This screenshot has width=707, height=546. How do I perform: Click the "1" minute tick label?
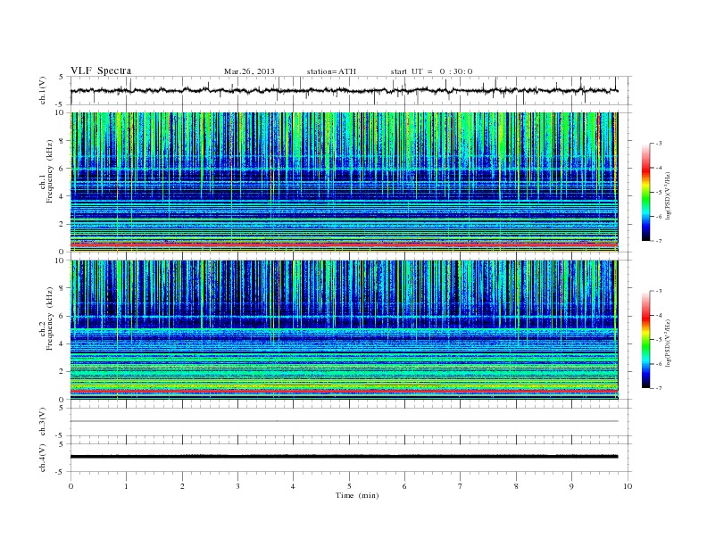(126, 486)
